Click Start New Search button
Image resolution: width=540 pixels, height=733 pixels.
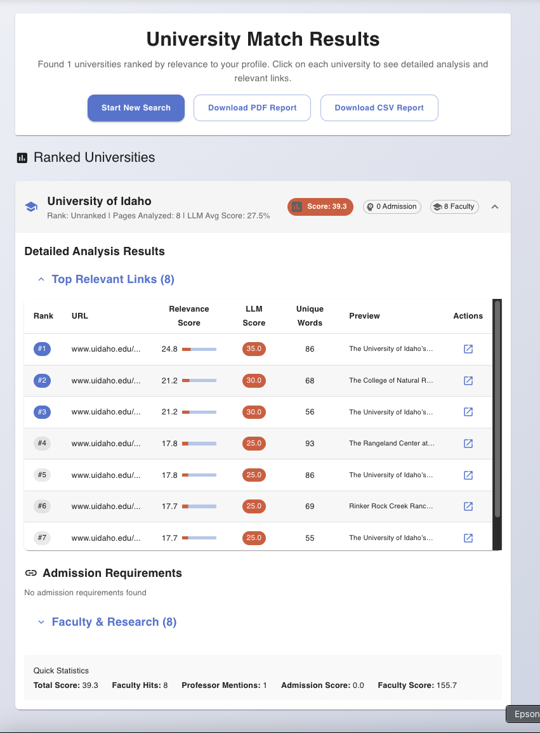(136, 108)
